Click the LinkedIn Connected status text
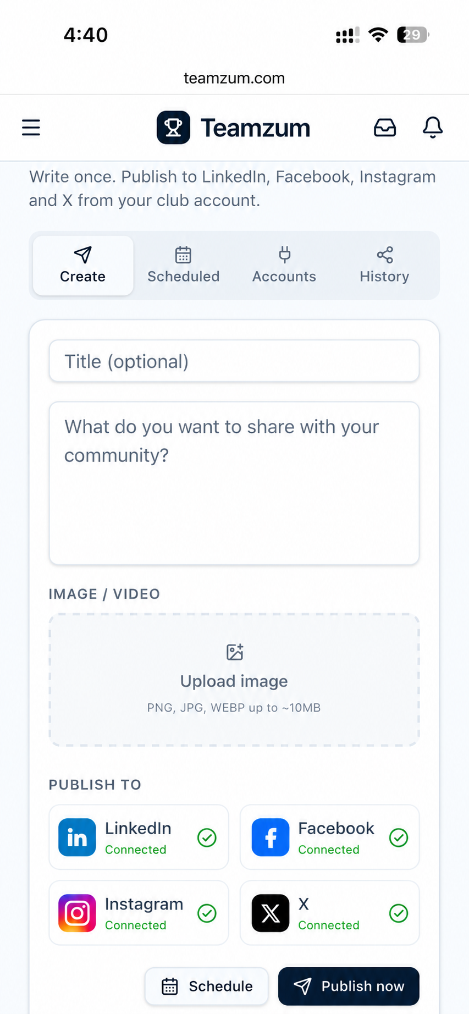Screen dimensions: 469x1014 click(x=136, y=850)
